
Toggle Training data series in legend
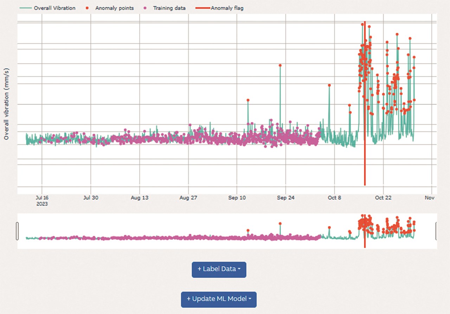(x=169, y=8)
